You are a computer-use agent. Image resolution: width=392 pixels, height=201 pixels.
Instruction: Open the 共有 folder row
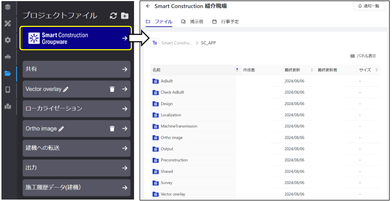tap(76, 69)
